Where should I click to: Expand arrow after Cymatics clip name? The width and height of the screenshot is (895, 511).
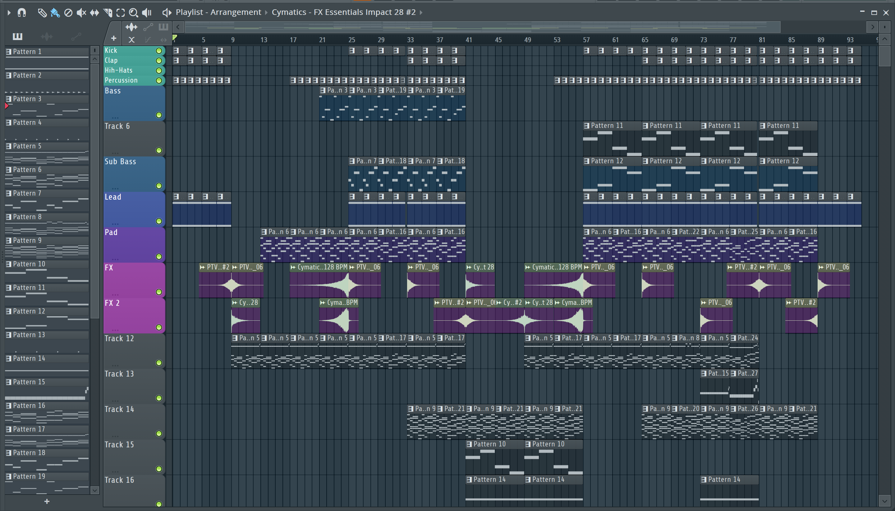[421, 13]
